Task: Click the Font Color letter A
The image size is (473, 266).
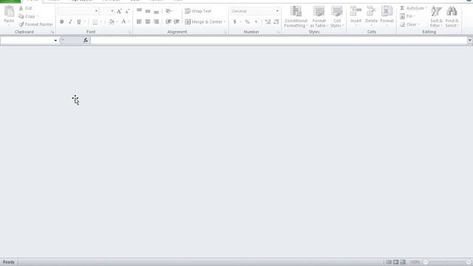Action: click(123, 21)
